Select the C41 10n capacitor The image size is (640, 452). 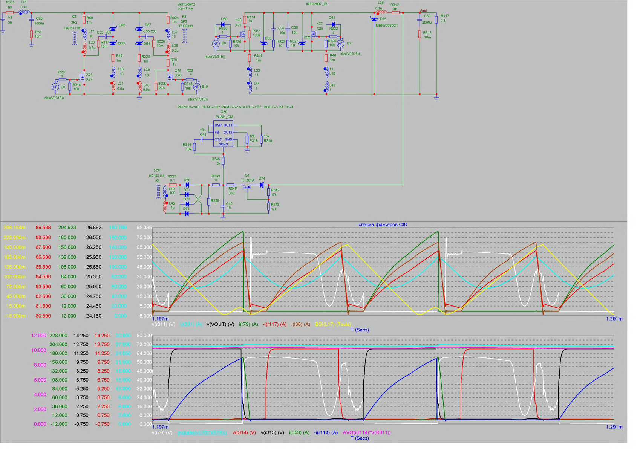click(x=202, y=139)
